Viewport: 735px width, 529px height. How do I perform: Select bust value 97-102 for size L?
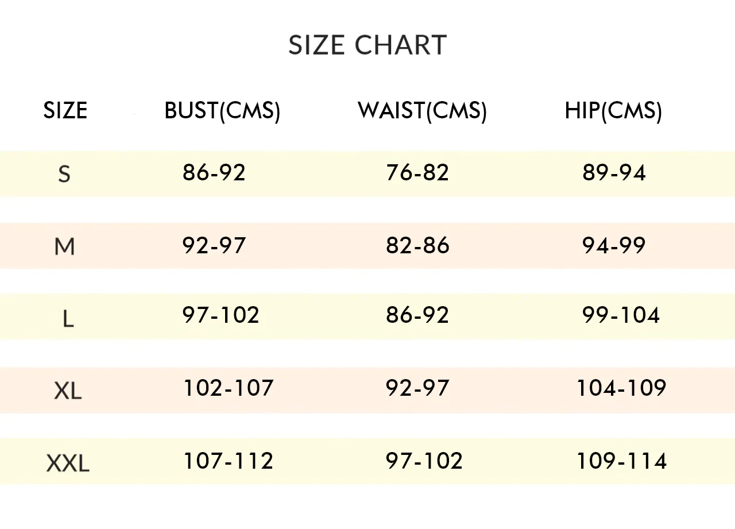point(221,315)
